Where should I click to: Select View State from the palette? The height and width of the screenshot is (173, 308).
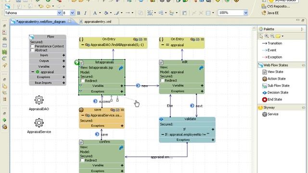[273, 72]
